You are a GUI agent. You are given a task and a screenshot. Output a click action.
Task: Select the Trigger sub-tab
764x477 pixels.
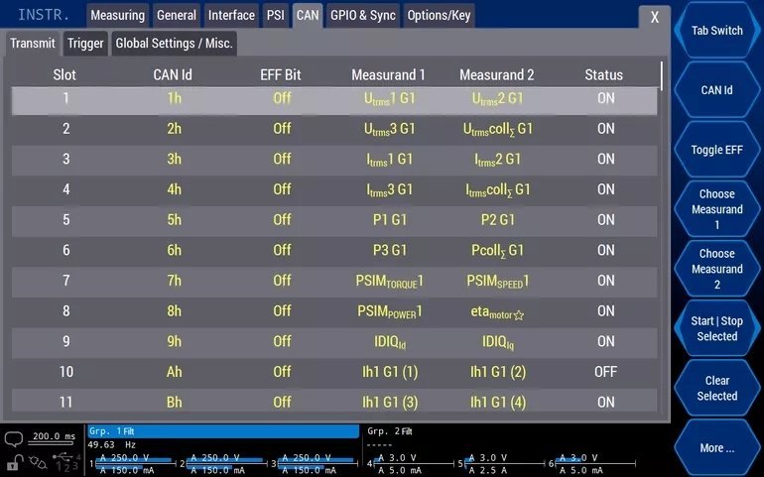click(85, 44)
